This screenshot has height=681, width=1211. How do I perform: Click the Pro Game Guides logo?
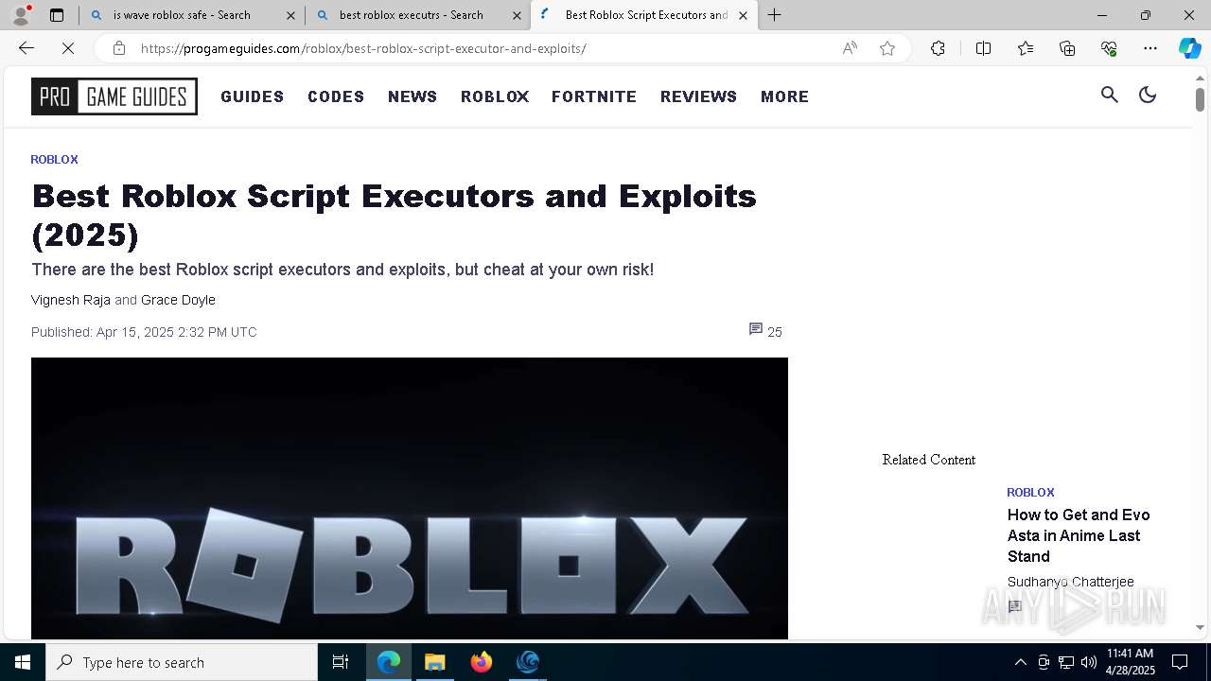pos(114,96)
